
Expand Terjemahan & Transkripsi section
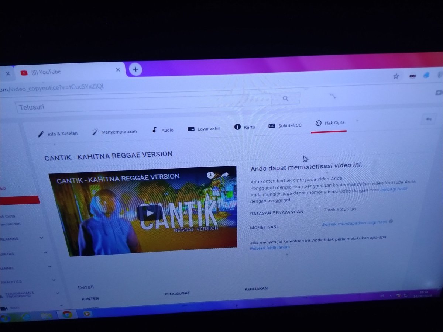click(x=57, y=293)
